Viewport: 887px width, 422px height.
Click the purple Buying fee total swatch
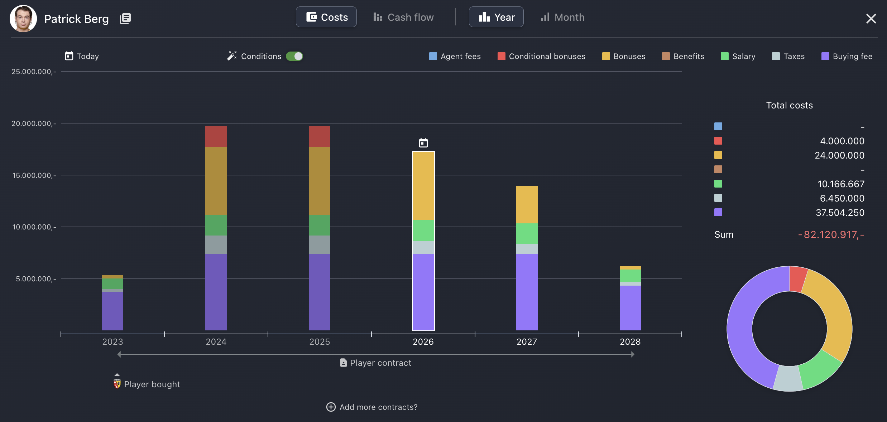(718, 212)
